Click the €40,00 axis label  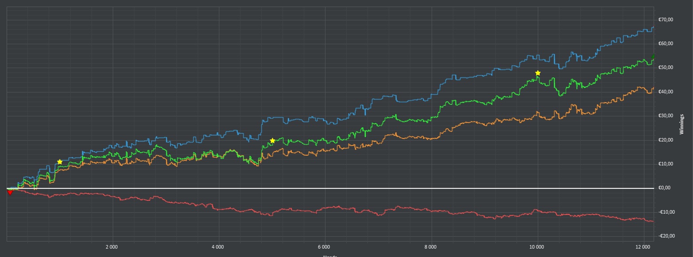point(666,92)
